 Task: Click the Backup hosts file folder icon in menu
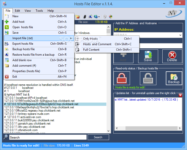tap(7, 49)
